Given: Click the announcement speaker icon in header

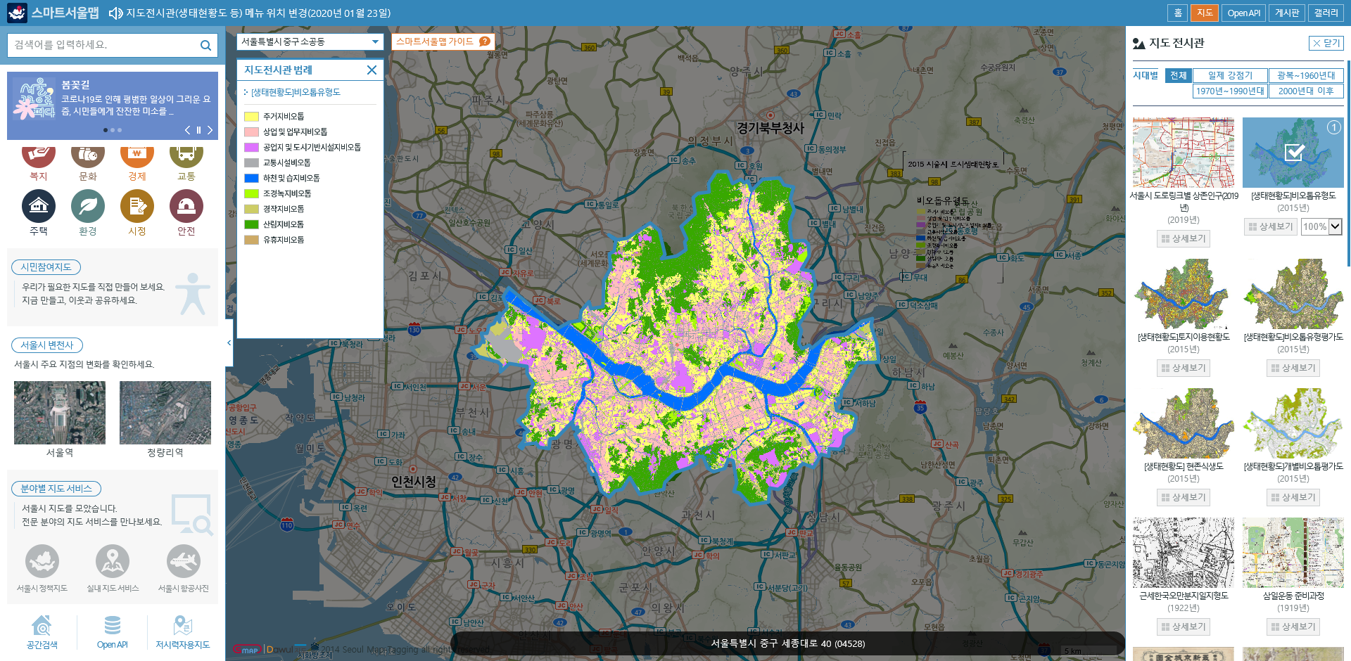Looking at the screenshot, I should 115,13.
